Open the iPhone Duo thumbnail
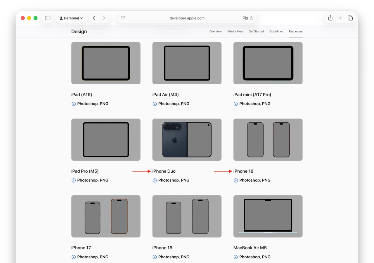 coord(187,140)
